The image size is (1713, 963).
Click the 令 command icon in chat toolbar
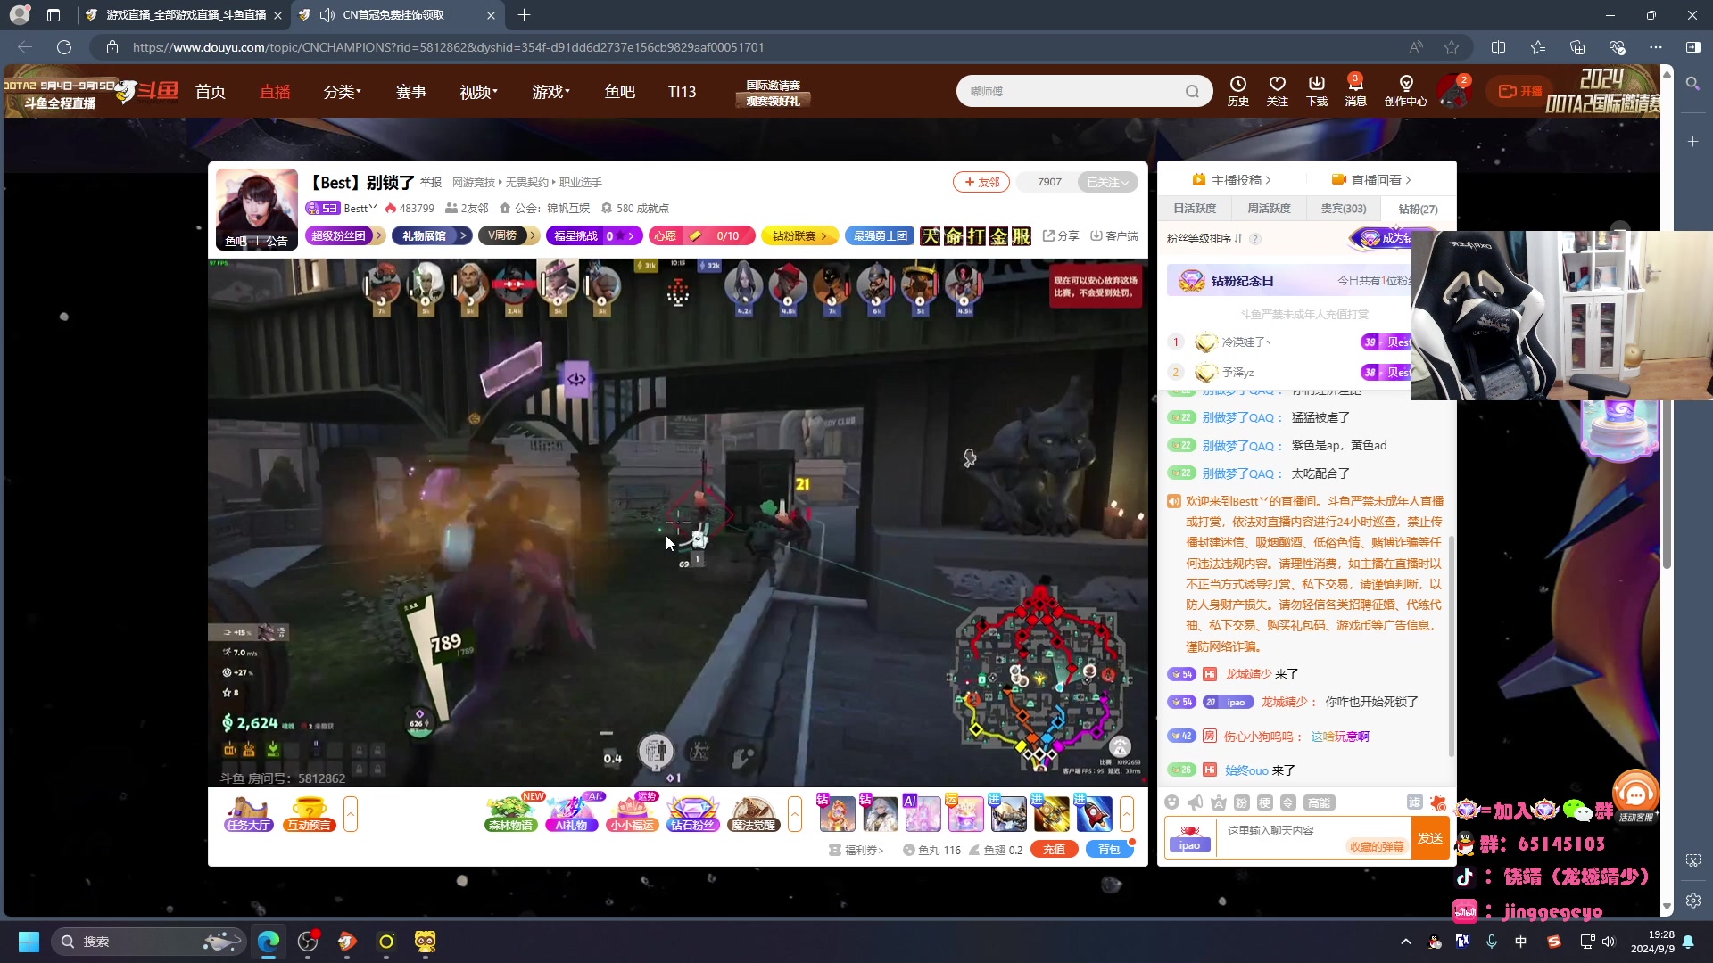(x=1288, y=802)
